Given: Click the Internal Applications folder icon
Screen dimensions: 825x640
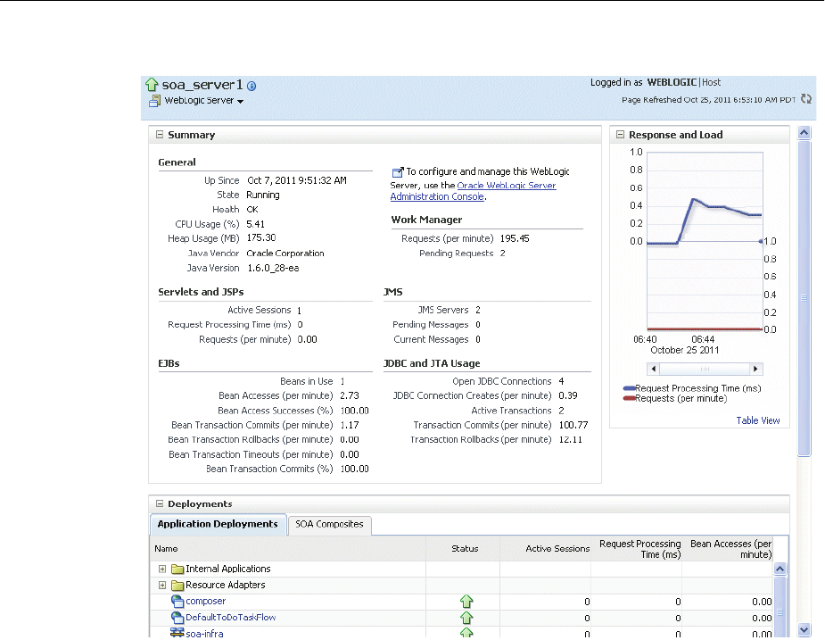Looking at the screenshot, I should coord(177,569).
